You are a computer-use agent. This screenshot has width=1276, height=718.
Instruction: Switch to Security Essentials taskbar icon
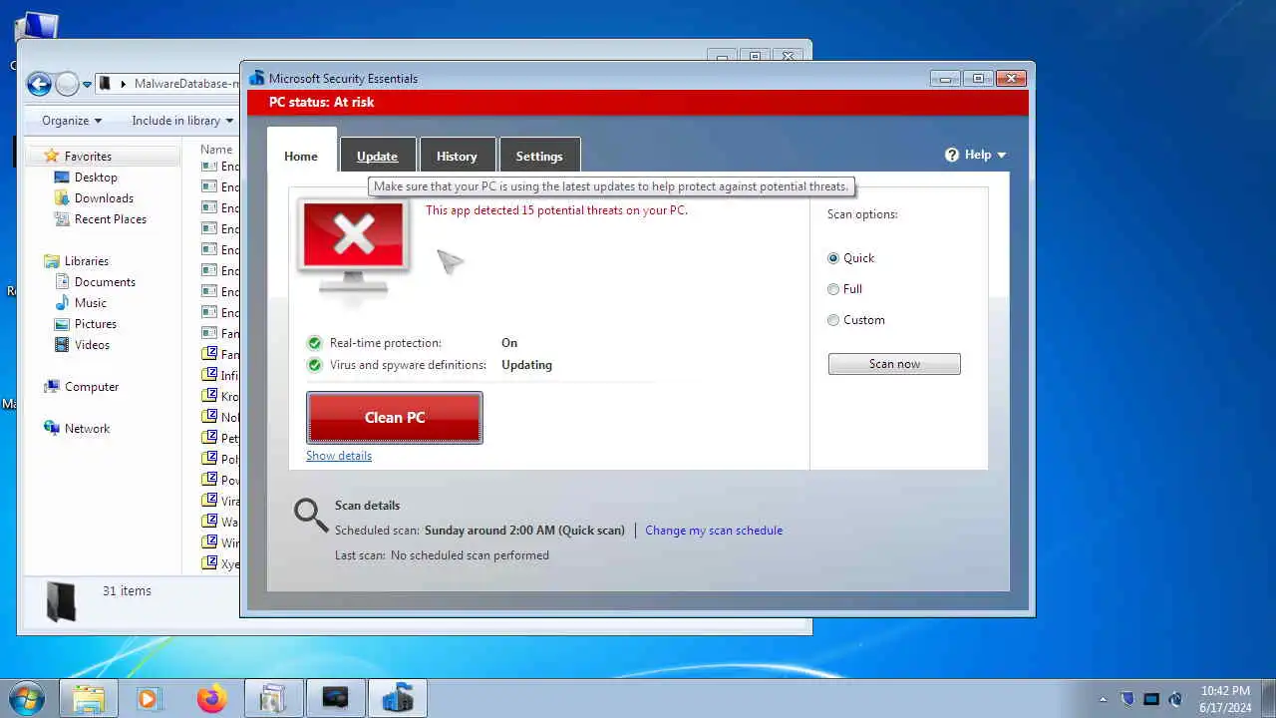[398, 698]
